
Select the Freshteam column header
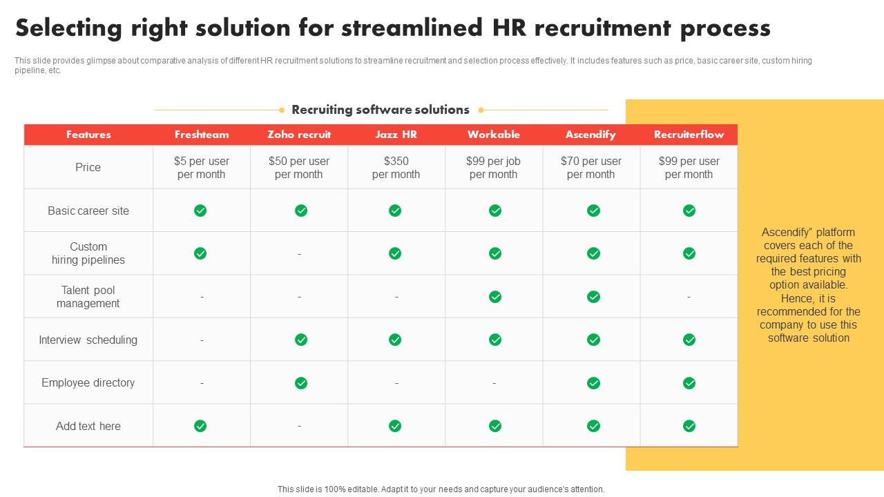[202, 135]
